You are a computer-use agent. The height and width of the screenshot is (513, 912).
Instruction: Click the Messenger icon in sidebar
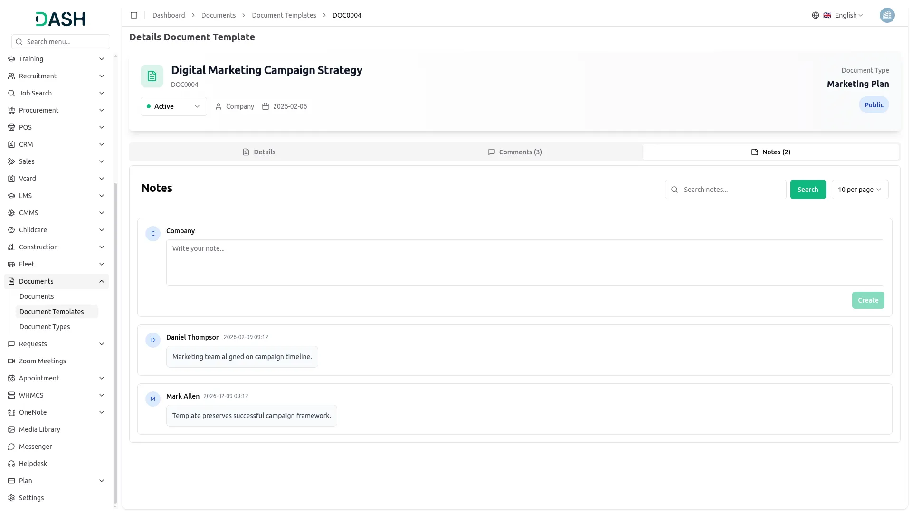[11, 446]
